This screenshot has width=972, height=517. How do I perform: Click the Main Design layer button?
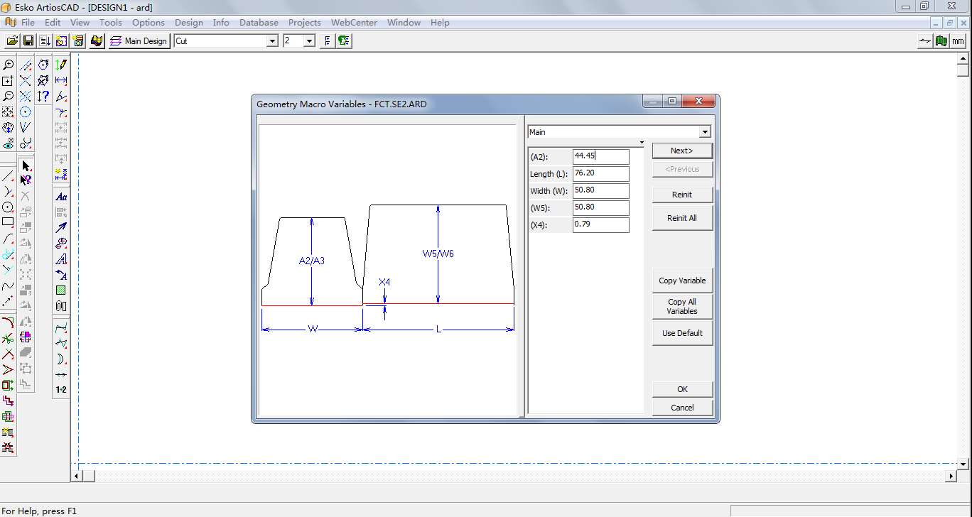coord(139,41)
